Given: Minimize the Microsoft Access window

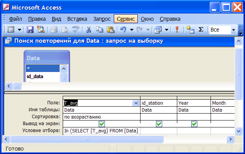Looking at the screenshot, I should tap(215, 7).
